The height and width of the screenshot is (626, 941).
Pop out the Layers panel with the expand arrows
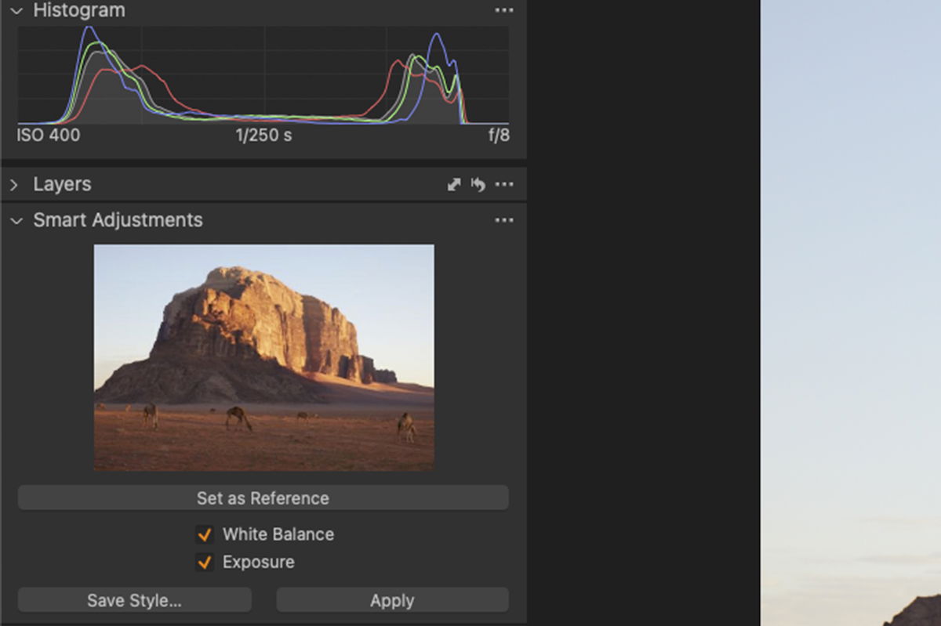453,184
